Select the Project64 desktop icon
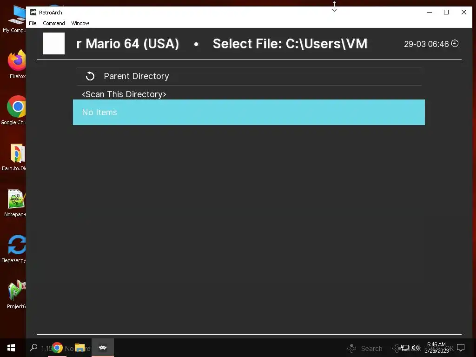Viewport: 476px width, 357px height. click(x=16, y=294)
